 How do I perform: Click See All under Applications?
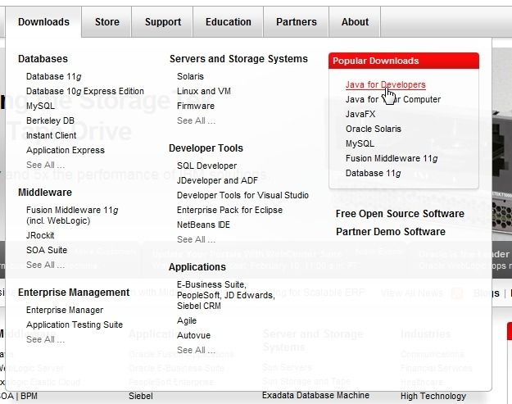(x=197, y=350)
